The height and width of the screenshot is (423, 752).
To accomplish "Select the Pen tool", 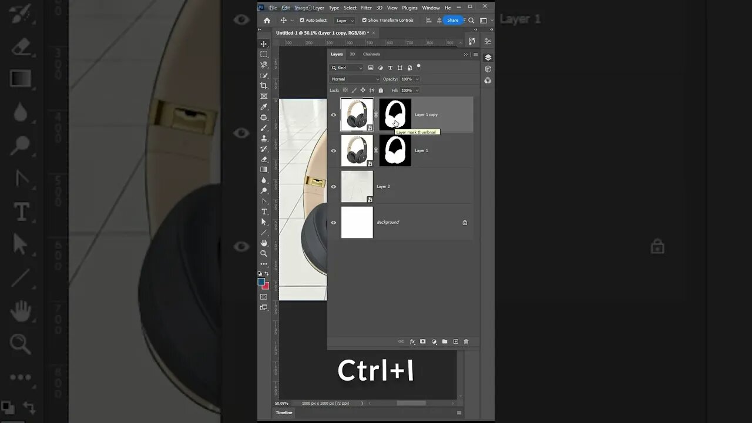I will 264,201.
